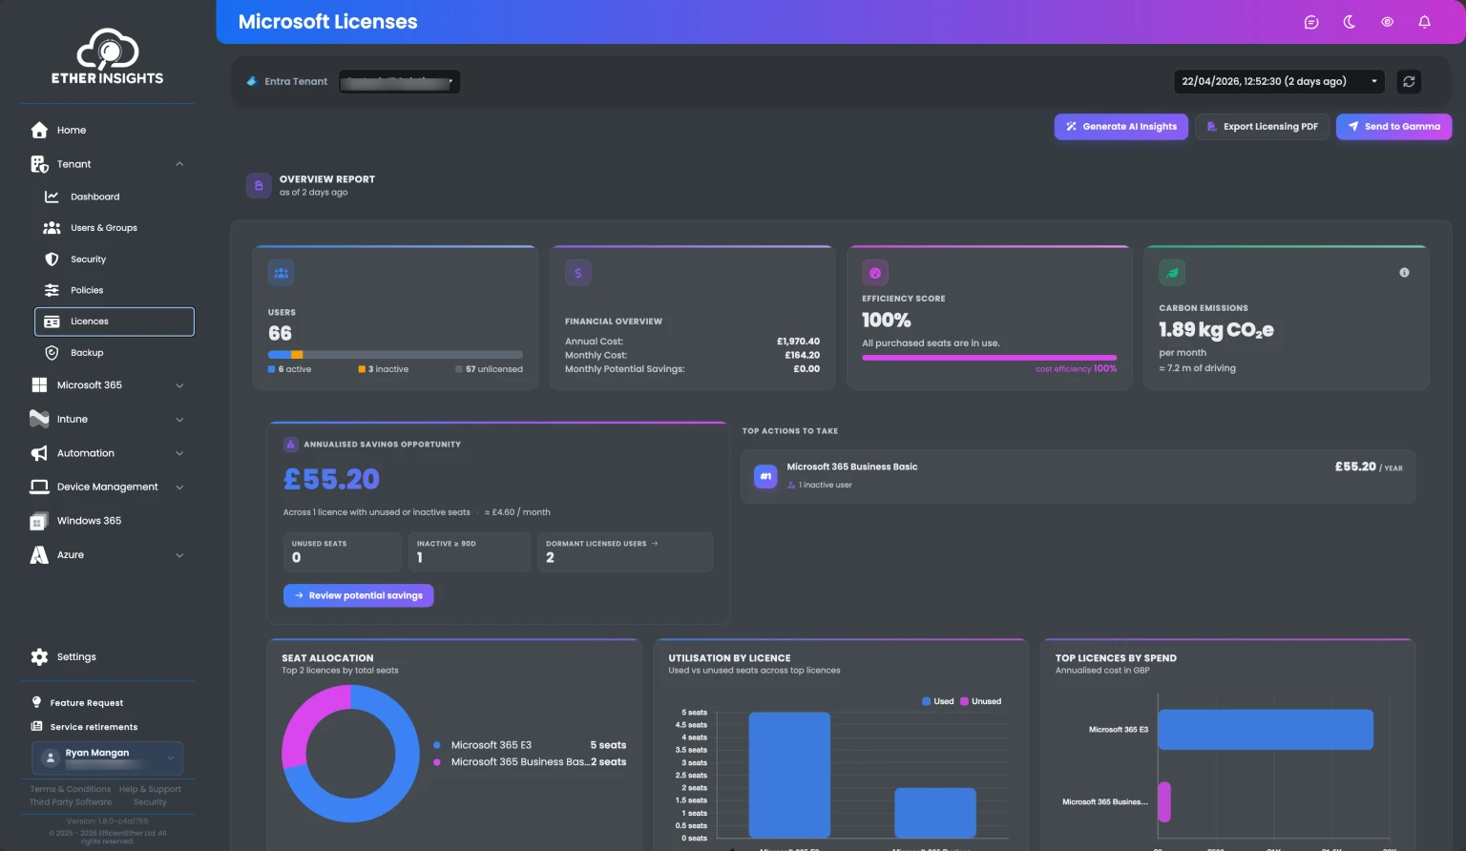Click Send to Gamma button

click(x=1393, y=127)
